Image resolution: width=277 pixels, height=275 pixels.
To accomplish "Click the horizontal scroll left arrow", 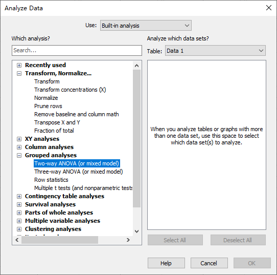I will 17,240.
